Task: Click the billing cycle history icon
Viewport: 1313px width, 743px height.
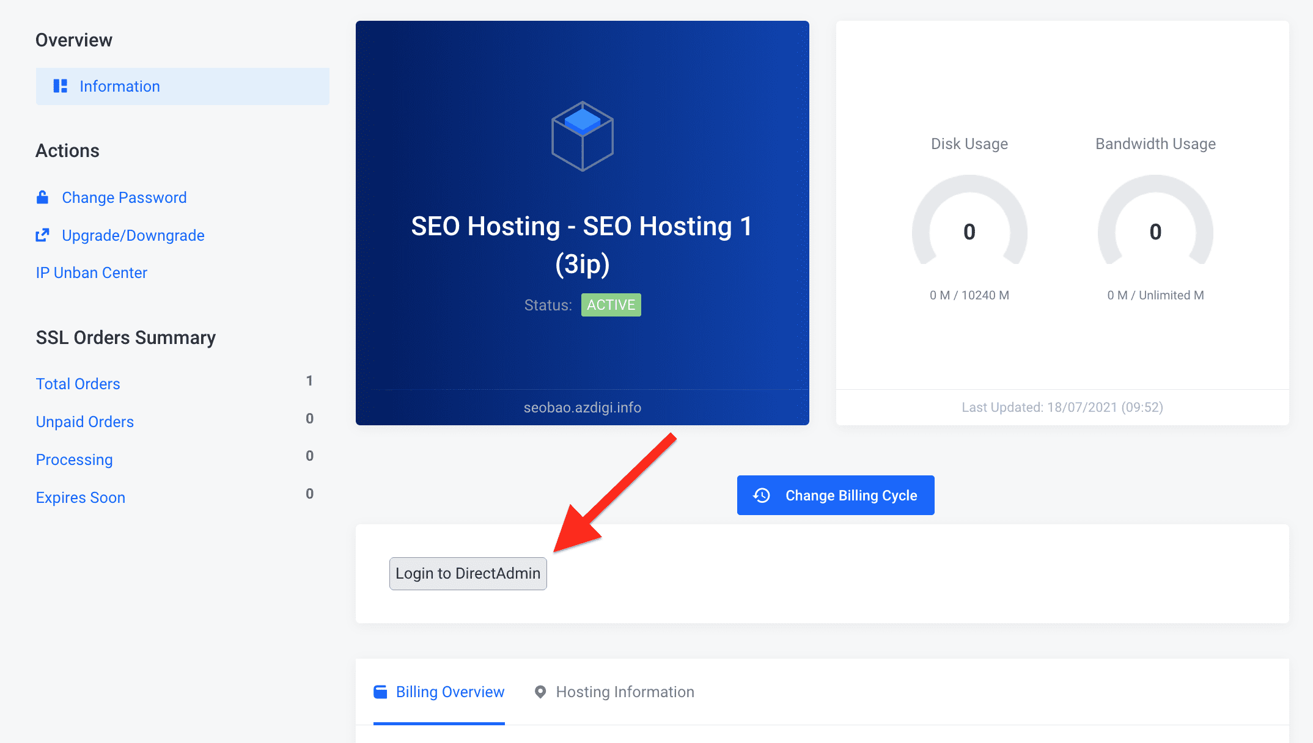Action: click(762, 496)
